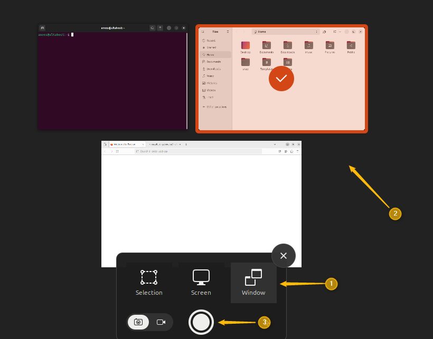The image size is (433, 339).
Task: Open the Templates folder in Files
Action: tap(267, 64)
